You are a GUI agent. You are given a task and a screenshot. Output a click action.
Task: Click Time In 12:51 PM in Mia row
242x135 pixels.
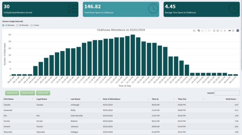coord(156,115)
